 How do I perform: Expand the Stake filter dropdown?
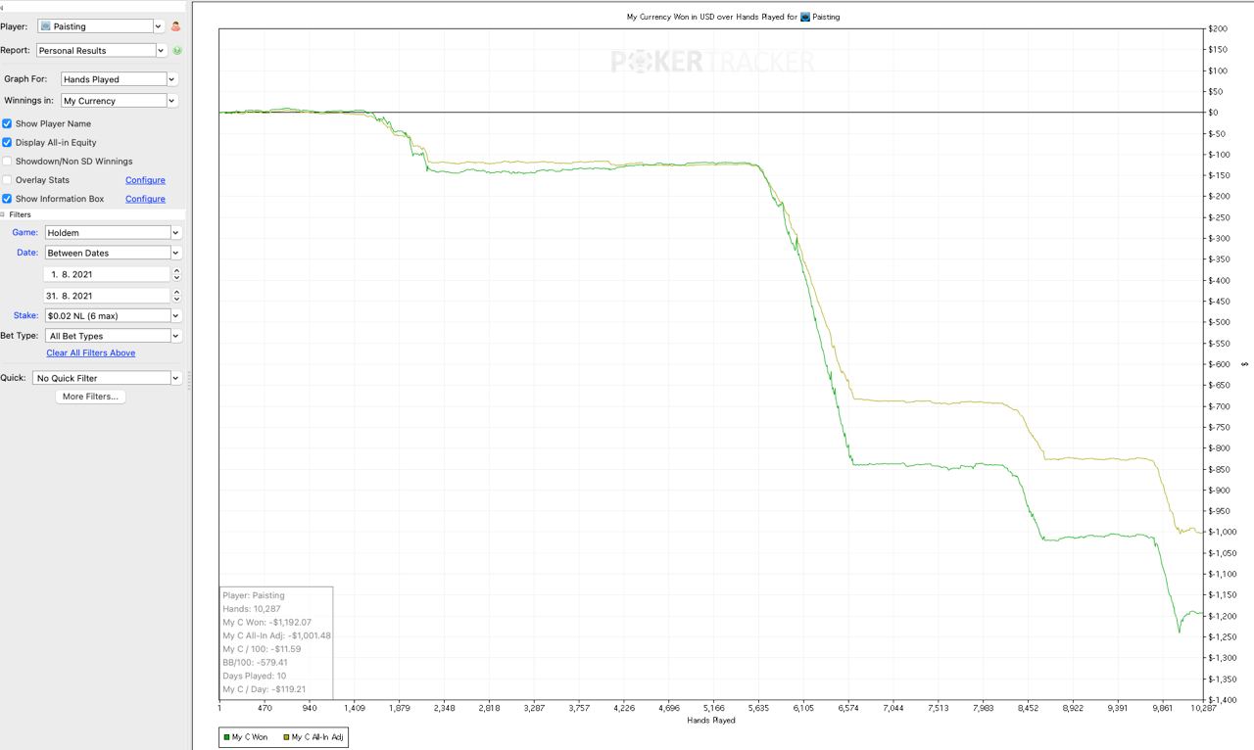[x=113, y=315]
